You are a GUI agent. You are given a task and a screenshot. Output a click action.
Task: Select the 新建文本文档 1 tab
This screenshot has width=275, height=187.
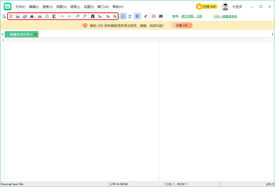pos(21,34)
